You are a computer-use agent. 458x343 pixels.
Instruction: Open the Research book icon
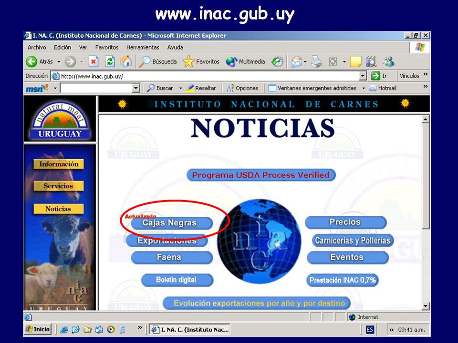371,61
